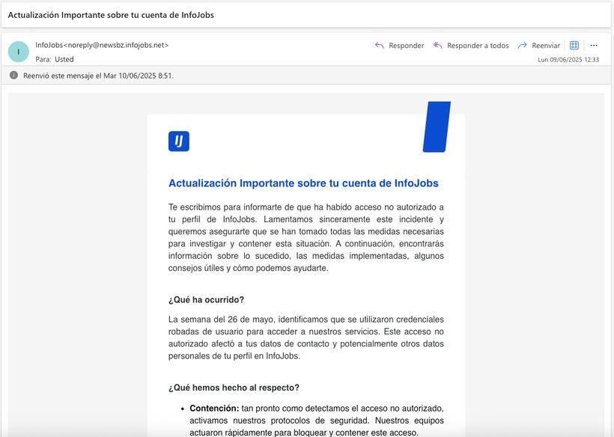Image resolution: width=614 pixels, height=437 pixels.
Task: Open the three-dots more actions menu
Action: pos(594,46)
